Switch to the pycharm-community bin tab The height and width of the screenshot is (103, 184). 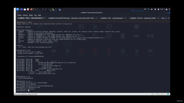coord(71,18)
